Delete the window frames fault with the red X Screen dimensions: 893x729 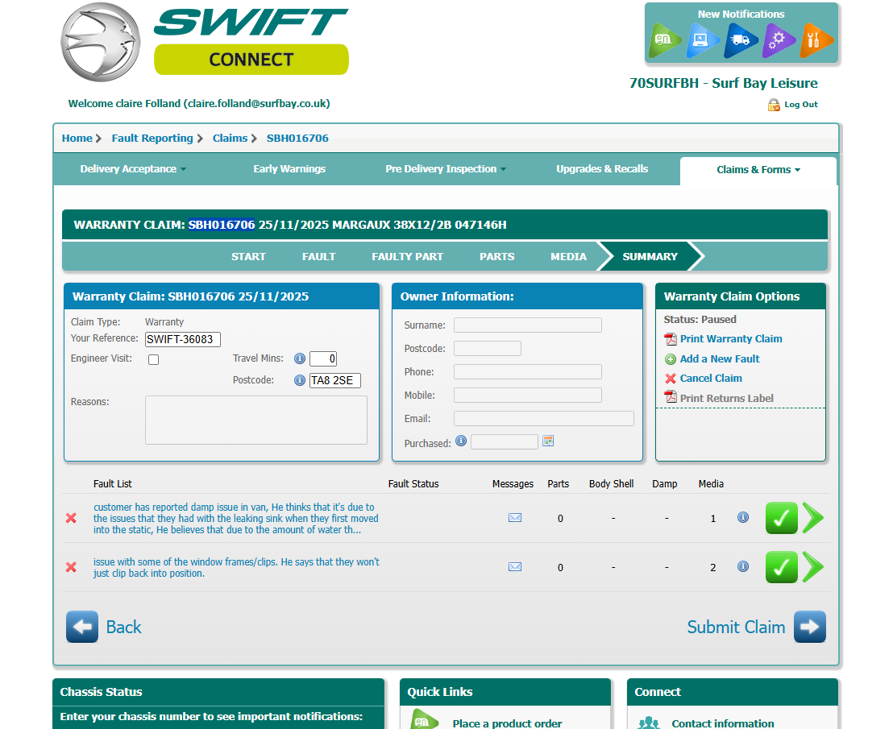click(x=71, y=567)
